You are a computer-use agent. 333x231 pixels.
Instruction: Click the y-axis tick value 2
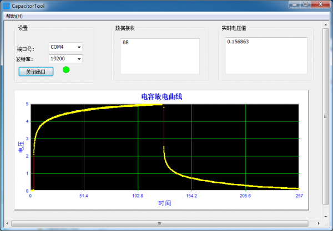(x=27, y=156)
